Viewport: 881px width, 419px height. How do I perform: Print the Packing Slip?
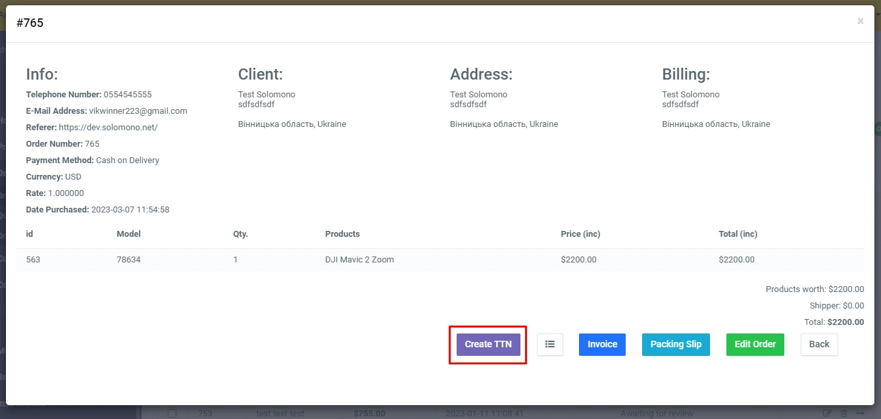click(675, 344)
